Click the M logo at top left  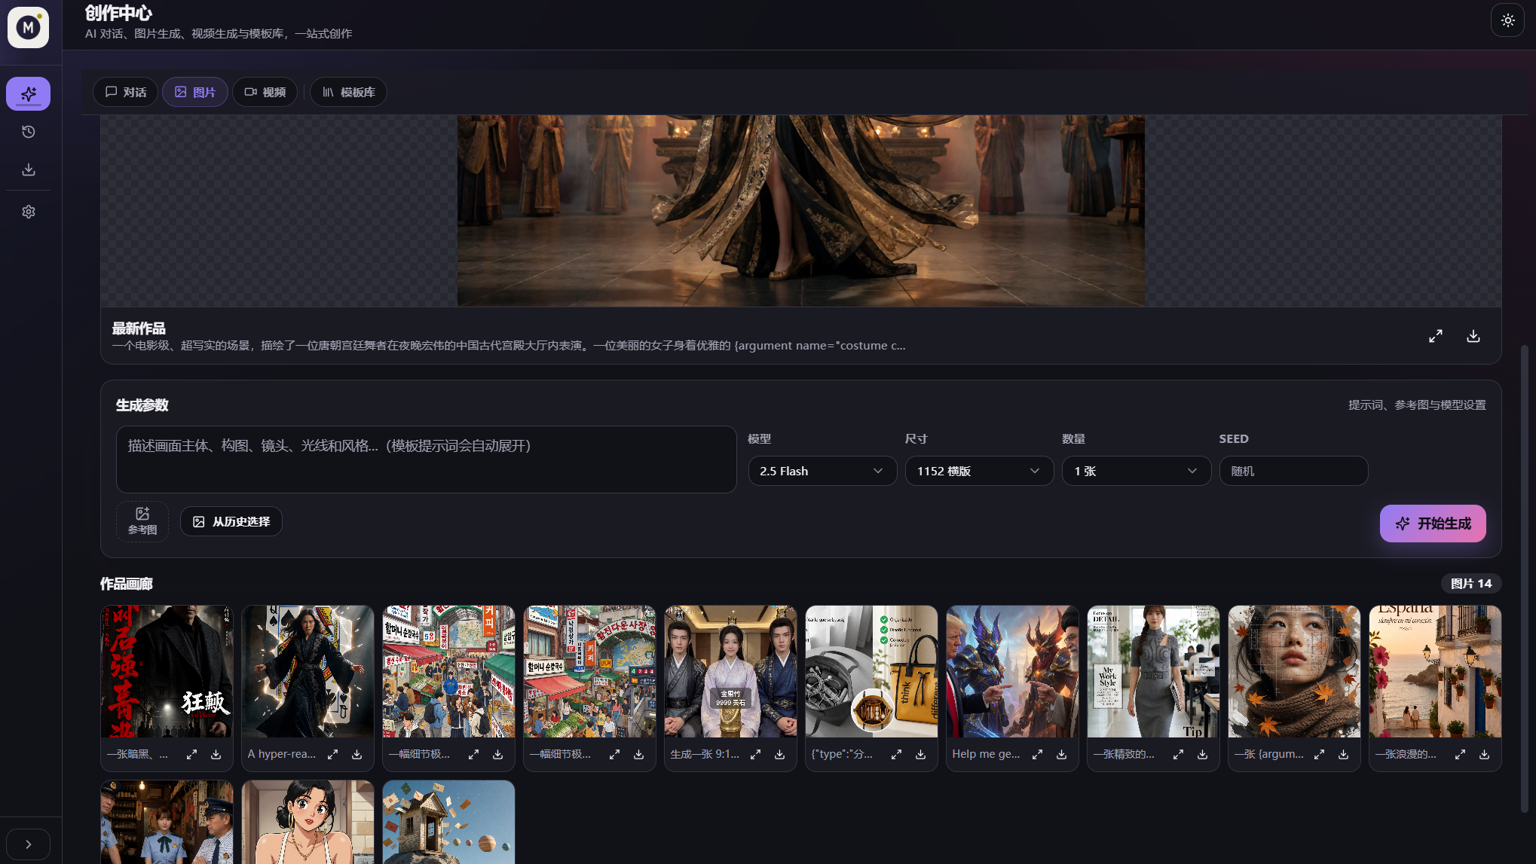coord(29,27)
